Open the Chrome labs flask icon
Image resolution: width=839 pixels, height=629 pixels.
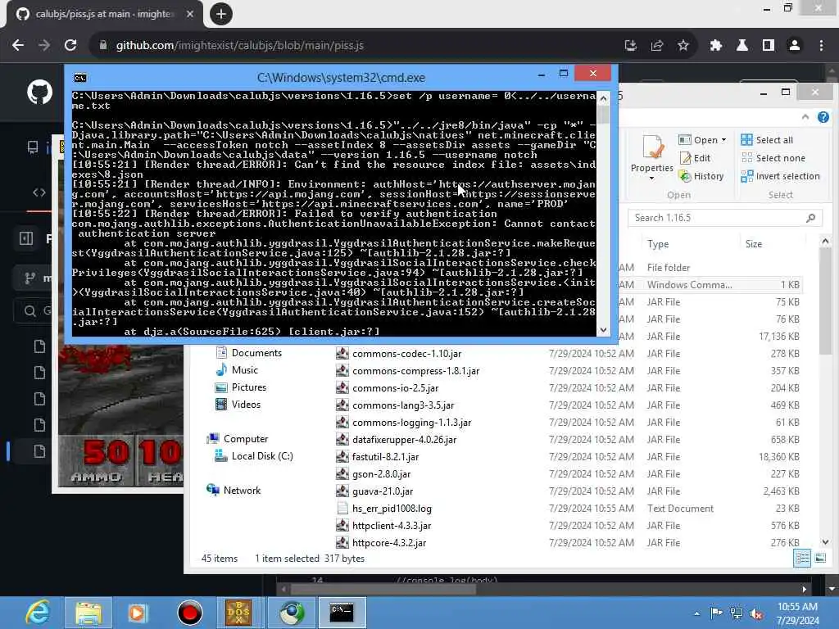742,46
